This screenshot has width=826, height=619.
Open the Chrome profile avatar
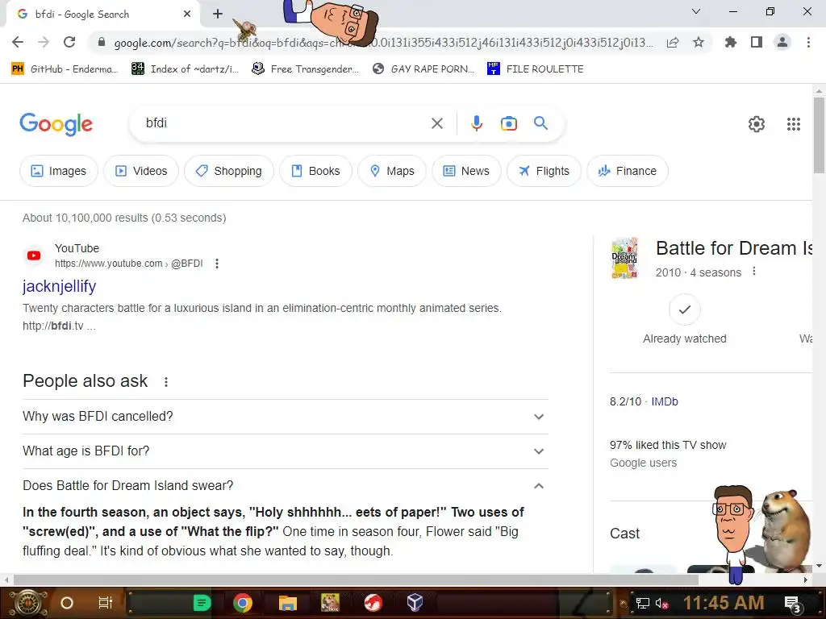point(782,42)
